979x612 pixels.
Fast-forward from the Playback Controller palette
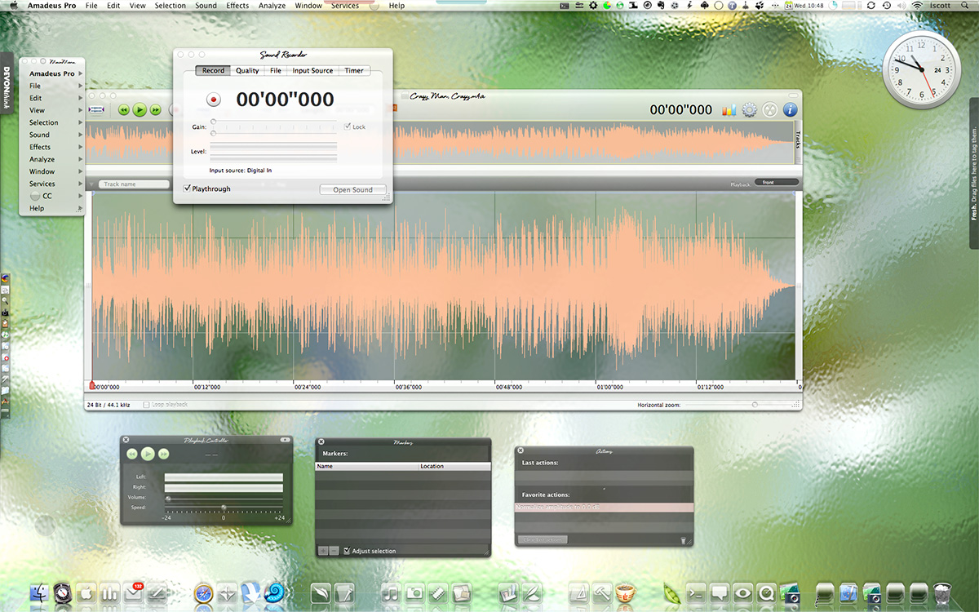pyautogui.click(x=164, y=454)
